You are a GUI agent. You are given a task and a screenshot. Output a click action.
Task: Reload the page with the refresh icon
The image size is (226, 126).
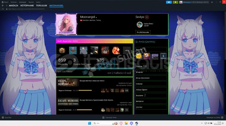(3, 9)
